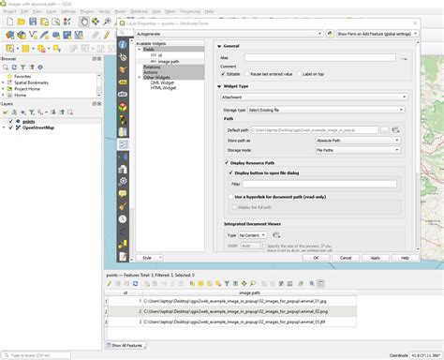
Task: Click the filter funnel icon in attribute table toolbar
Action: 227,283
